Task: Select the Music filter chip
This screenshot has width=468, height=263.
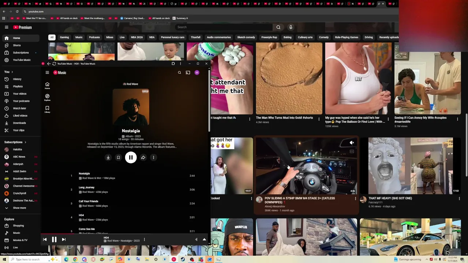Action: tap(79, 37)
